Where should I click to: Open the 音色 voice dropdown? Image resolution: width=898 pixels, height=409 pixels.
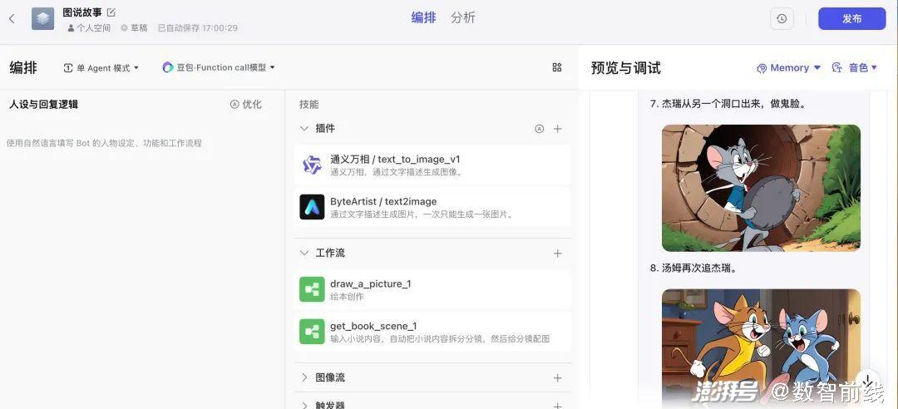coord(854,68)
